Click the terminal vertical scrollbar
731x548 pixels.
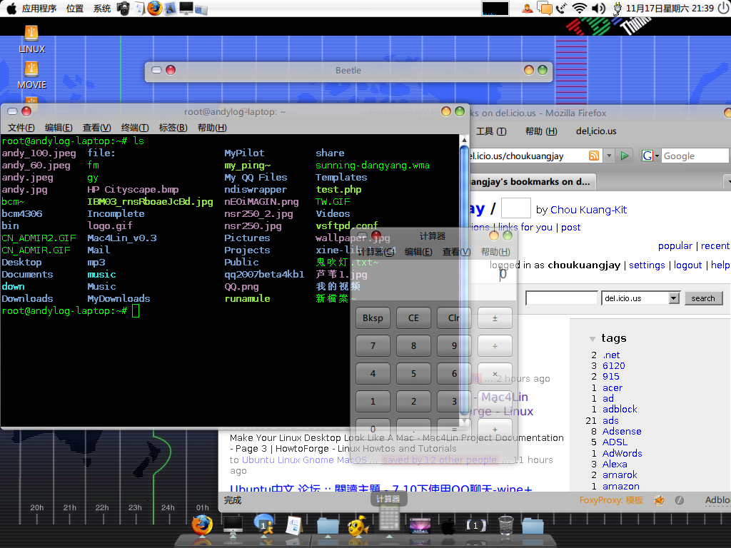464,281
